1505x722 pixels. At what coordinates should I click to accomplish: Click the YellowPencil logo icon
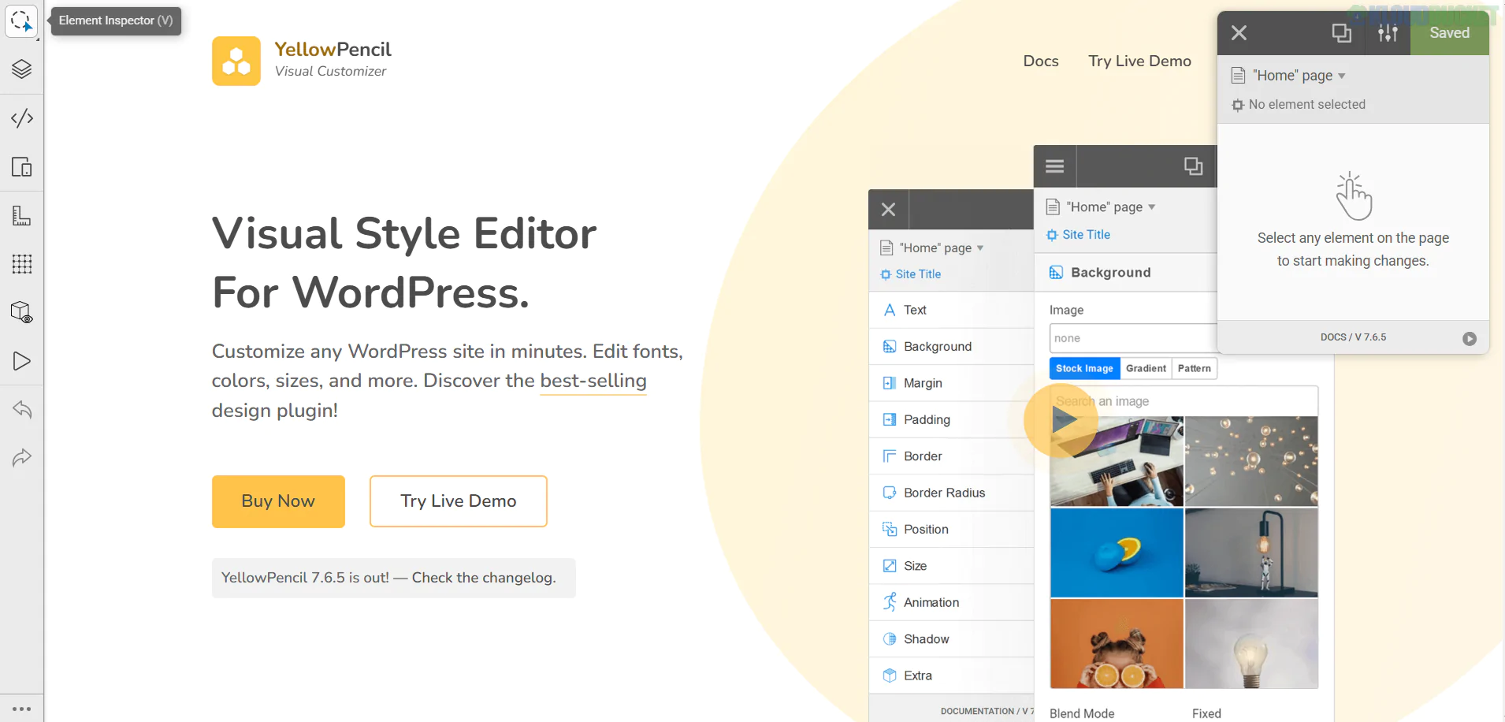click(x=236, y=61)
